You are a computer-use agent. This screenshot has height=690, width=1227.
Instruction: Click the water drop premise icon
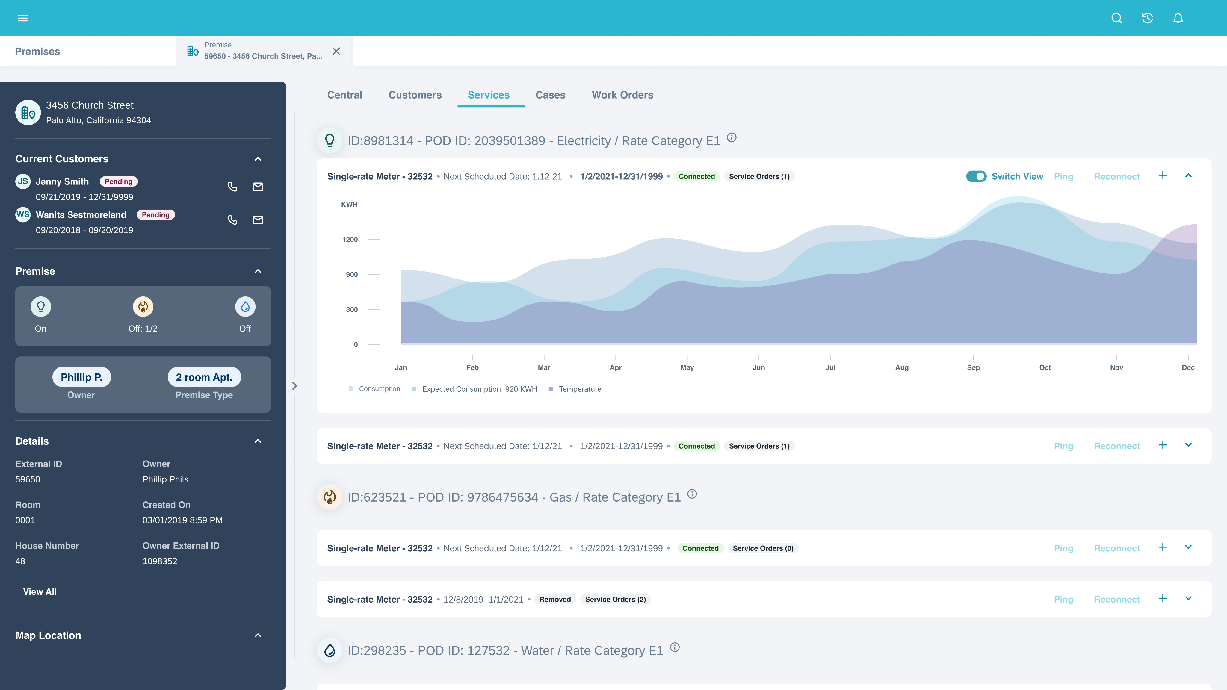click(245, 307)
